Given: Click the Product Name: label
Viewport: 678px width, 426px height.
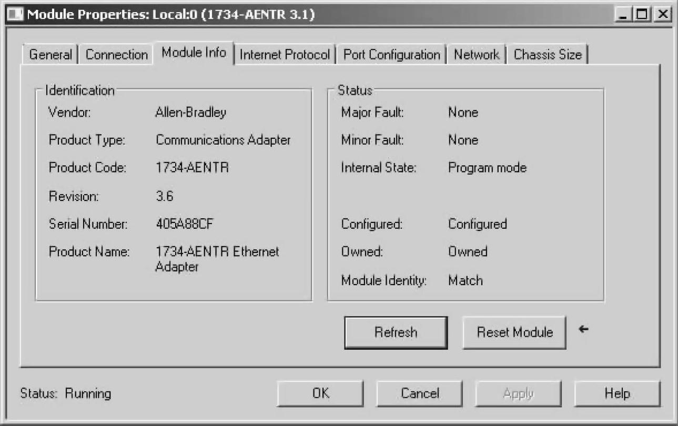Looking at the screenshot, I should click(x=89, y=252).
